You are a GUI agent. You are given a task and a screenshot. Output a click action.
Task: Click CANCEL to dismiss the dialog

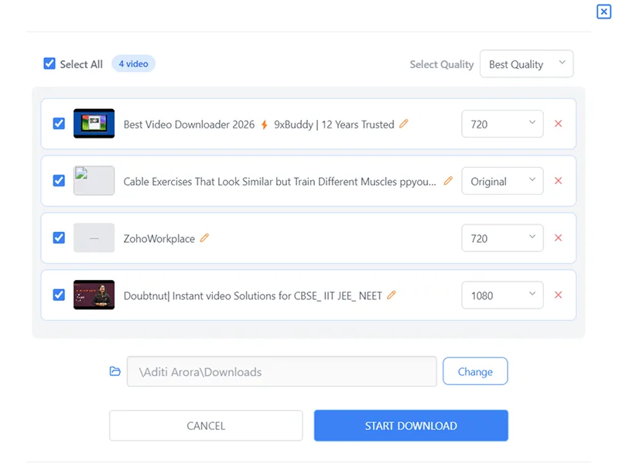tap(206, 425)
